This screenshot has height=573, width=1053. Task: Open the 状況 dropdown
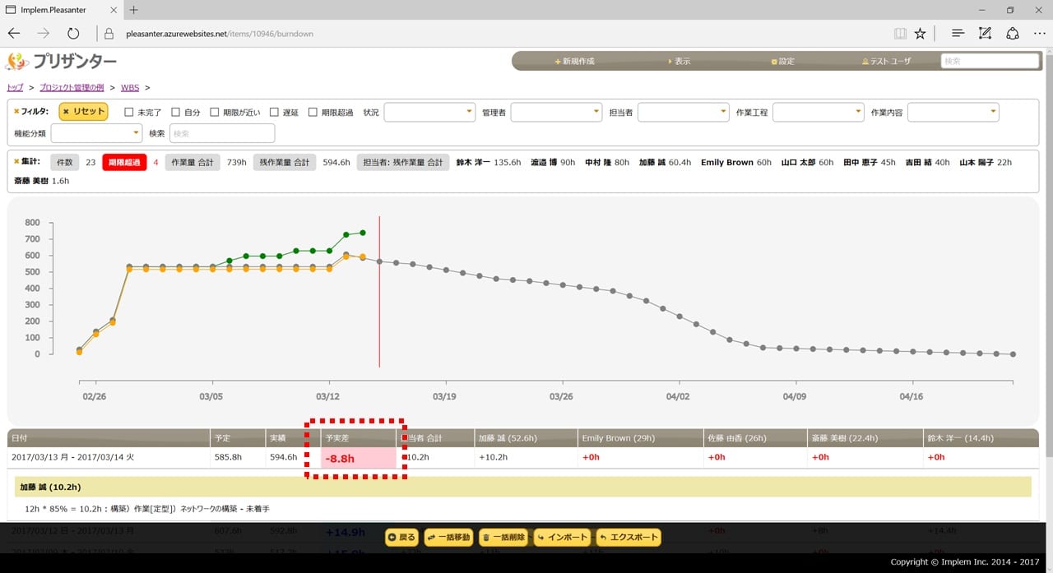[x=429, y=113]
